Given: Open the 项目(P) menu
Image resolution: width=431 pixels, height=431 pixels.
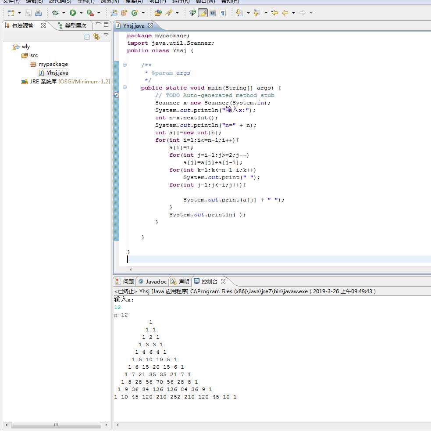Looking at the screenshot, I should (157, 1).
